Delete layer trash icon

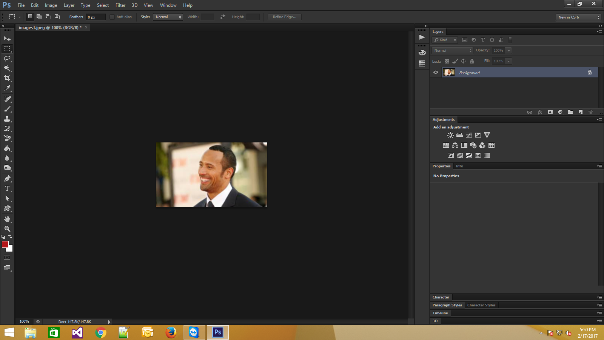coord(591,112)
